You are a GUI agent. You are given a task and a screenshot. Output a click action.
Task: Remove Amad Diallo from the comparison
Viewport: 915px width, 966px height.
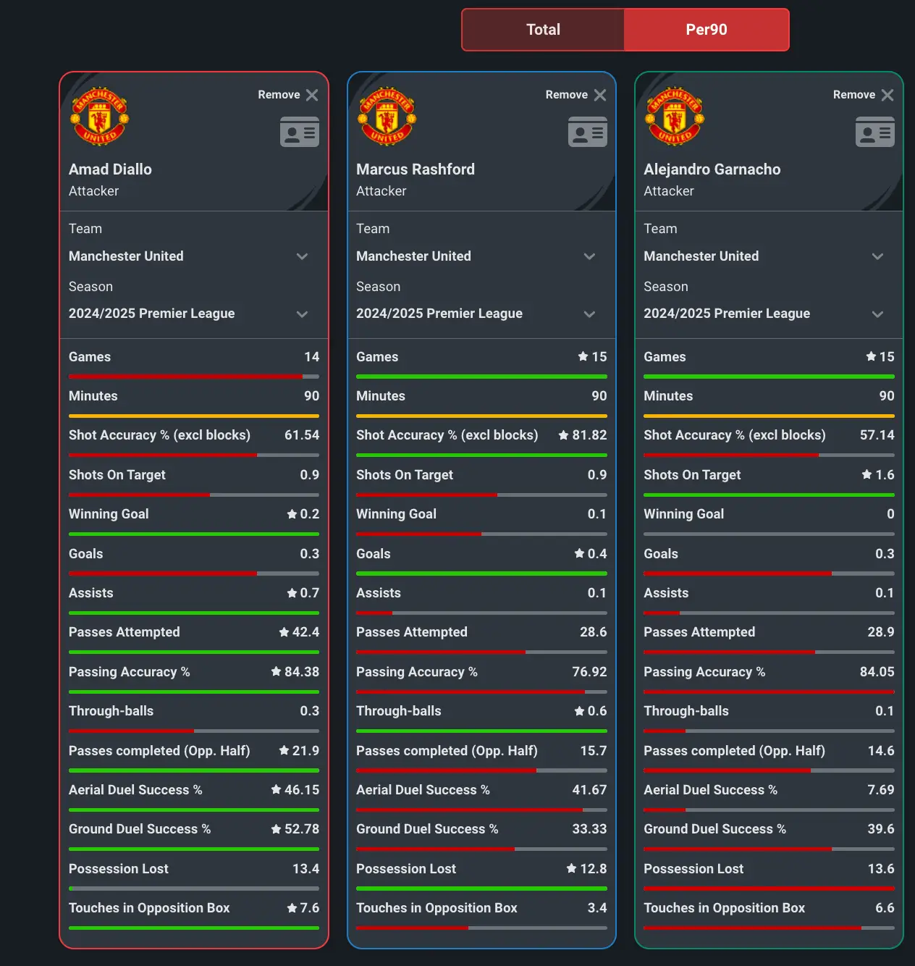point(311,94)
